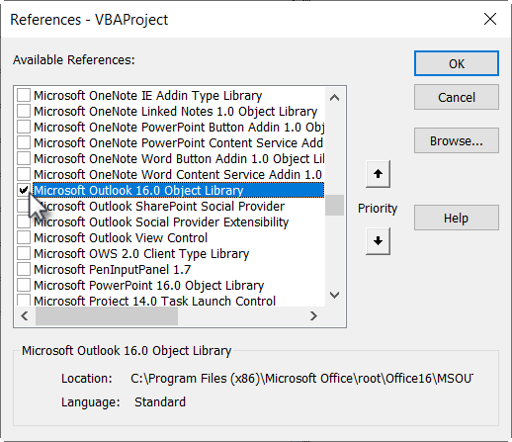The height and width of the screenshot is (442, 512).
Task: Click the horizontal scrollbar thumb
Action: (x=107, y=316)
